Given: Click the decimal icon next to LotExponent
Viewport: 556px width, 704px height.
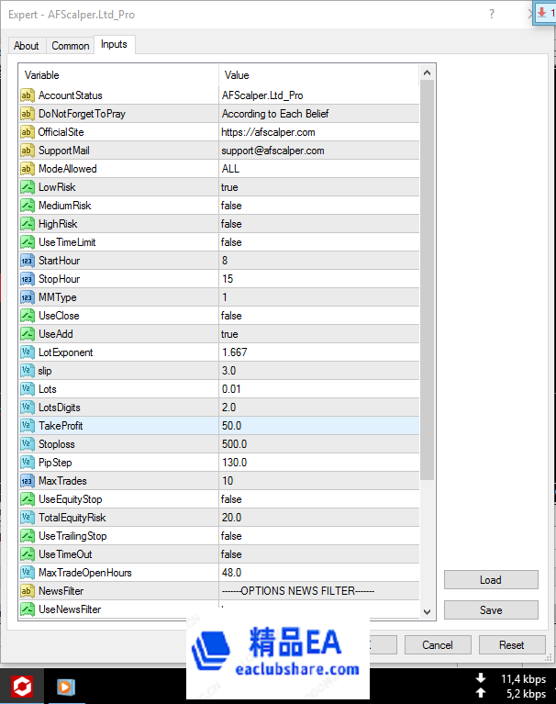Looking at the screenshot, I should [28, 352].
